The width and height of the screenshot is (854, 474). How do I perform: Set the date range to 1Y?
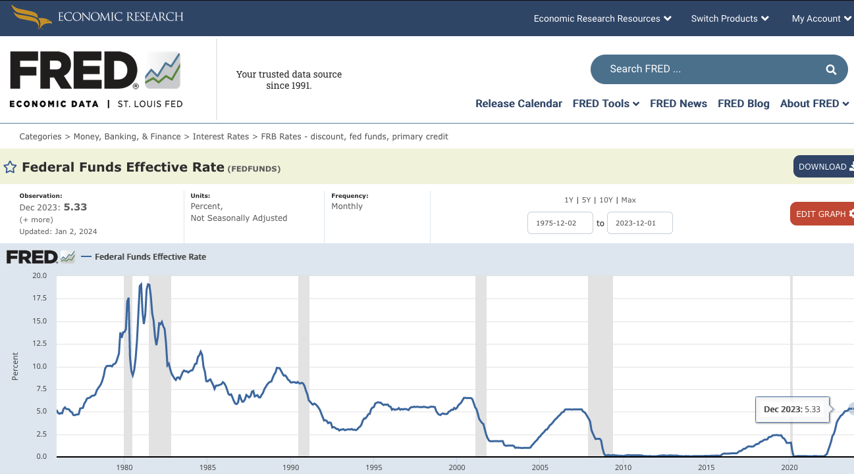coord(569,200)
